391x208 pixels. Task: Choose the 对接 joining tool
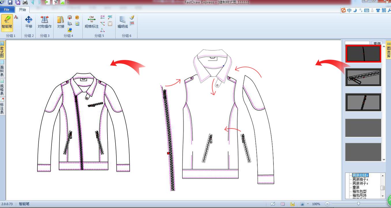(x=61, y=22)
